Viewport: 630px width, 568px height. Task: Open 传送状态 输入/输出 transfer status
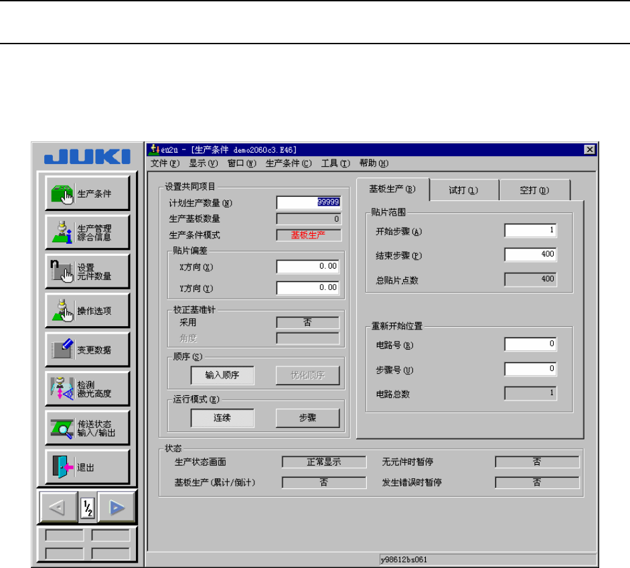(87, 427)
